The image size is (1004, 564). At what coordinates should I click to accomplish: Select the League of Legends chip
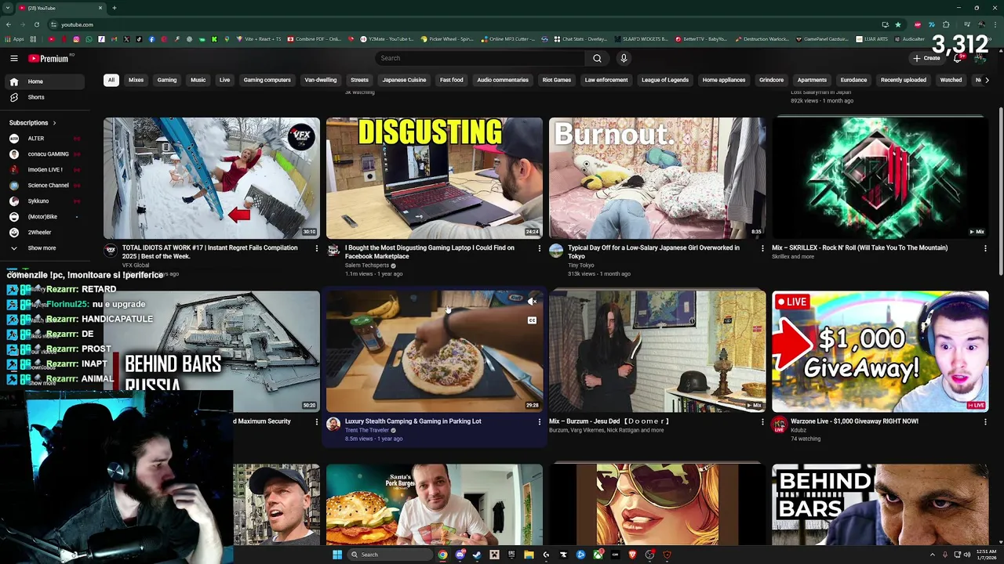coord(665,80)
